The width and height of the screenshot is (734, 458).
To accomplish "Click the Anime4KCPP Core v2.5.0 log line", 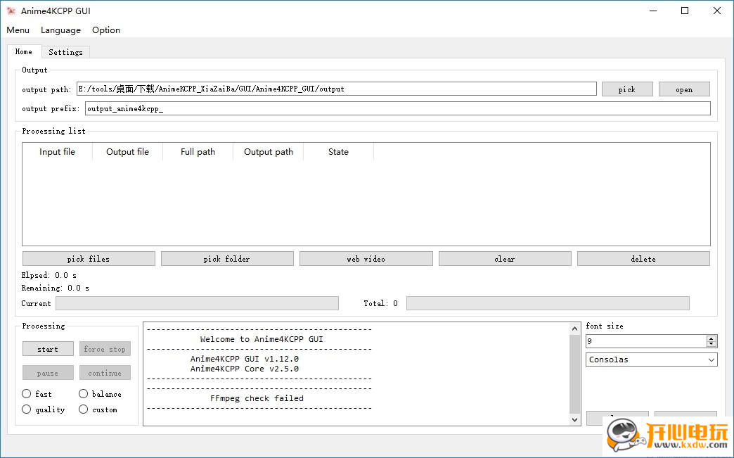I will [x=245, y=369].
